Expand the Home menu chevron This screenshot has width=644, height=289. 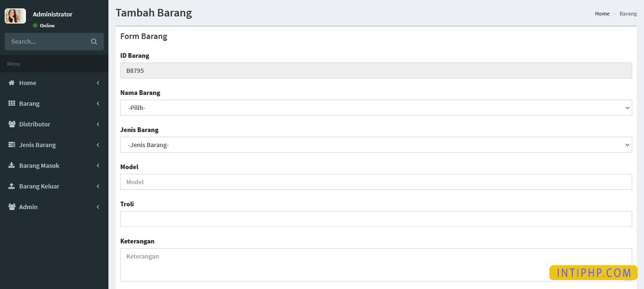98,83
